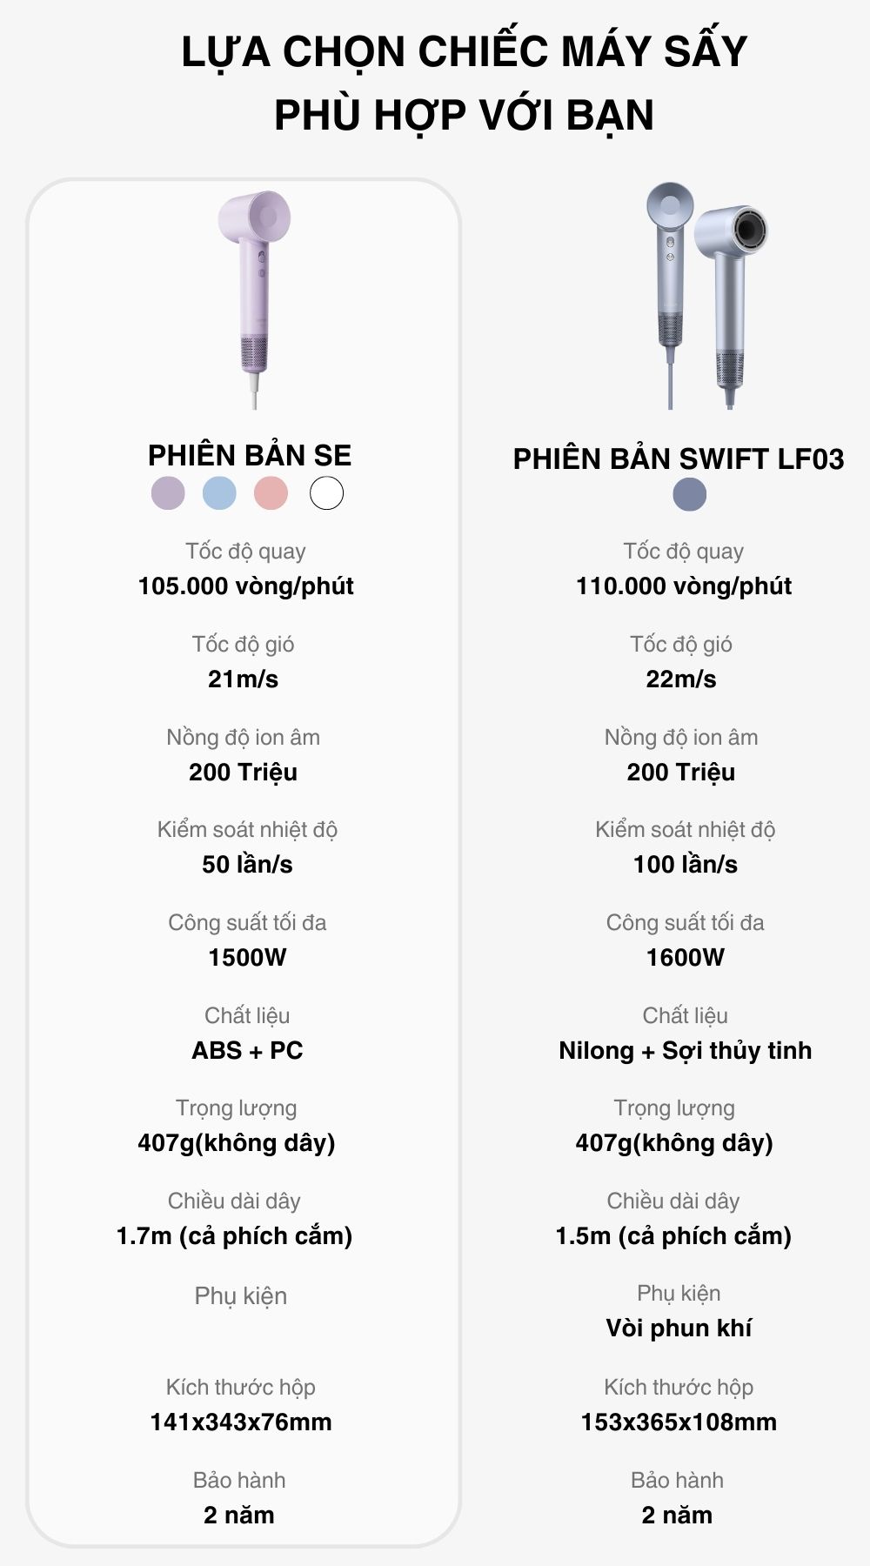Choose the light blue SE color swatch
870x1566 pixels.
click(x=219, y=493)
